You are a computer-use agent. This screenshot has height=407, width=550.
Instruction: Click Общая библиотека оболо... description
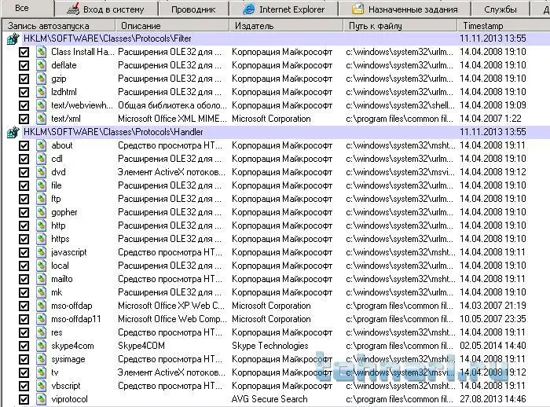[172, 105]
